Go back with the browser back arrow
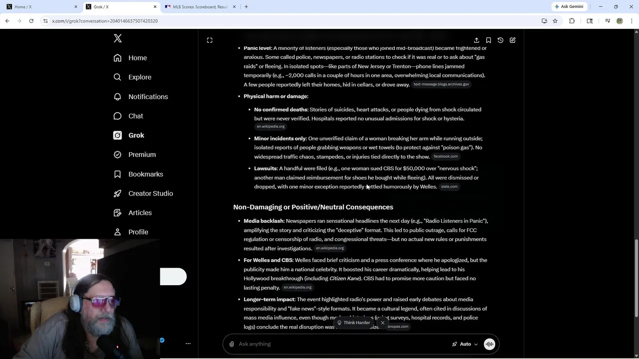 7,21
